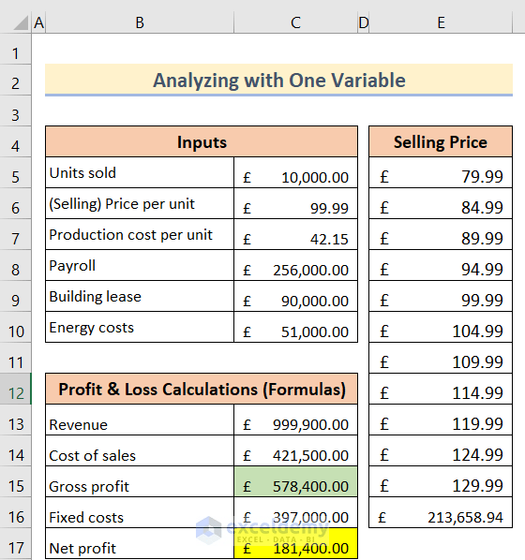The image size is (525, 560).
Task: Select the 90,000.00 building lease value
Action: click(x=295, y=296)
